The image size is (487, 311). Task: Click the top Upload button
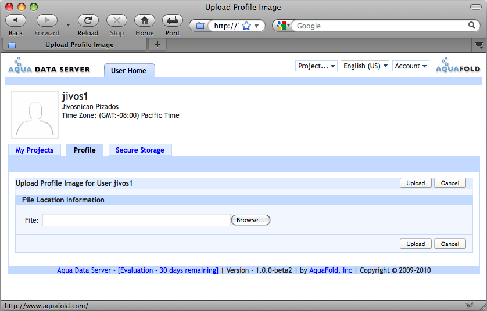(x=416, y=183)
